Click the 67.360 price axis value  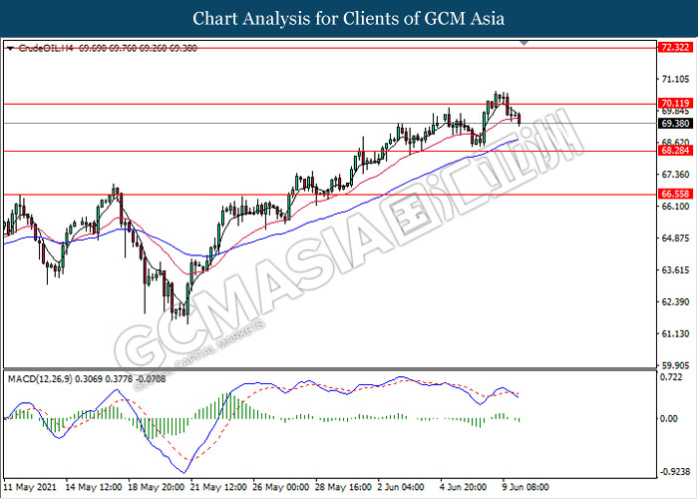pyautogui.click(x=675, y=175)
